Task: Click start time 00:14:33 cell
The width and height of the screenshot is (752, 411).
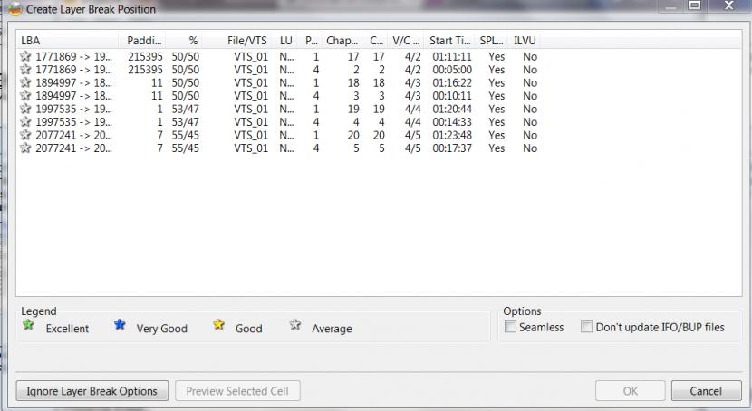Action: 452,122
